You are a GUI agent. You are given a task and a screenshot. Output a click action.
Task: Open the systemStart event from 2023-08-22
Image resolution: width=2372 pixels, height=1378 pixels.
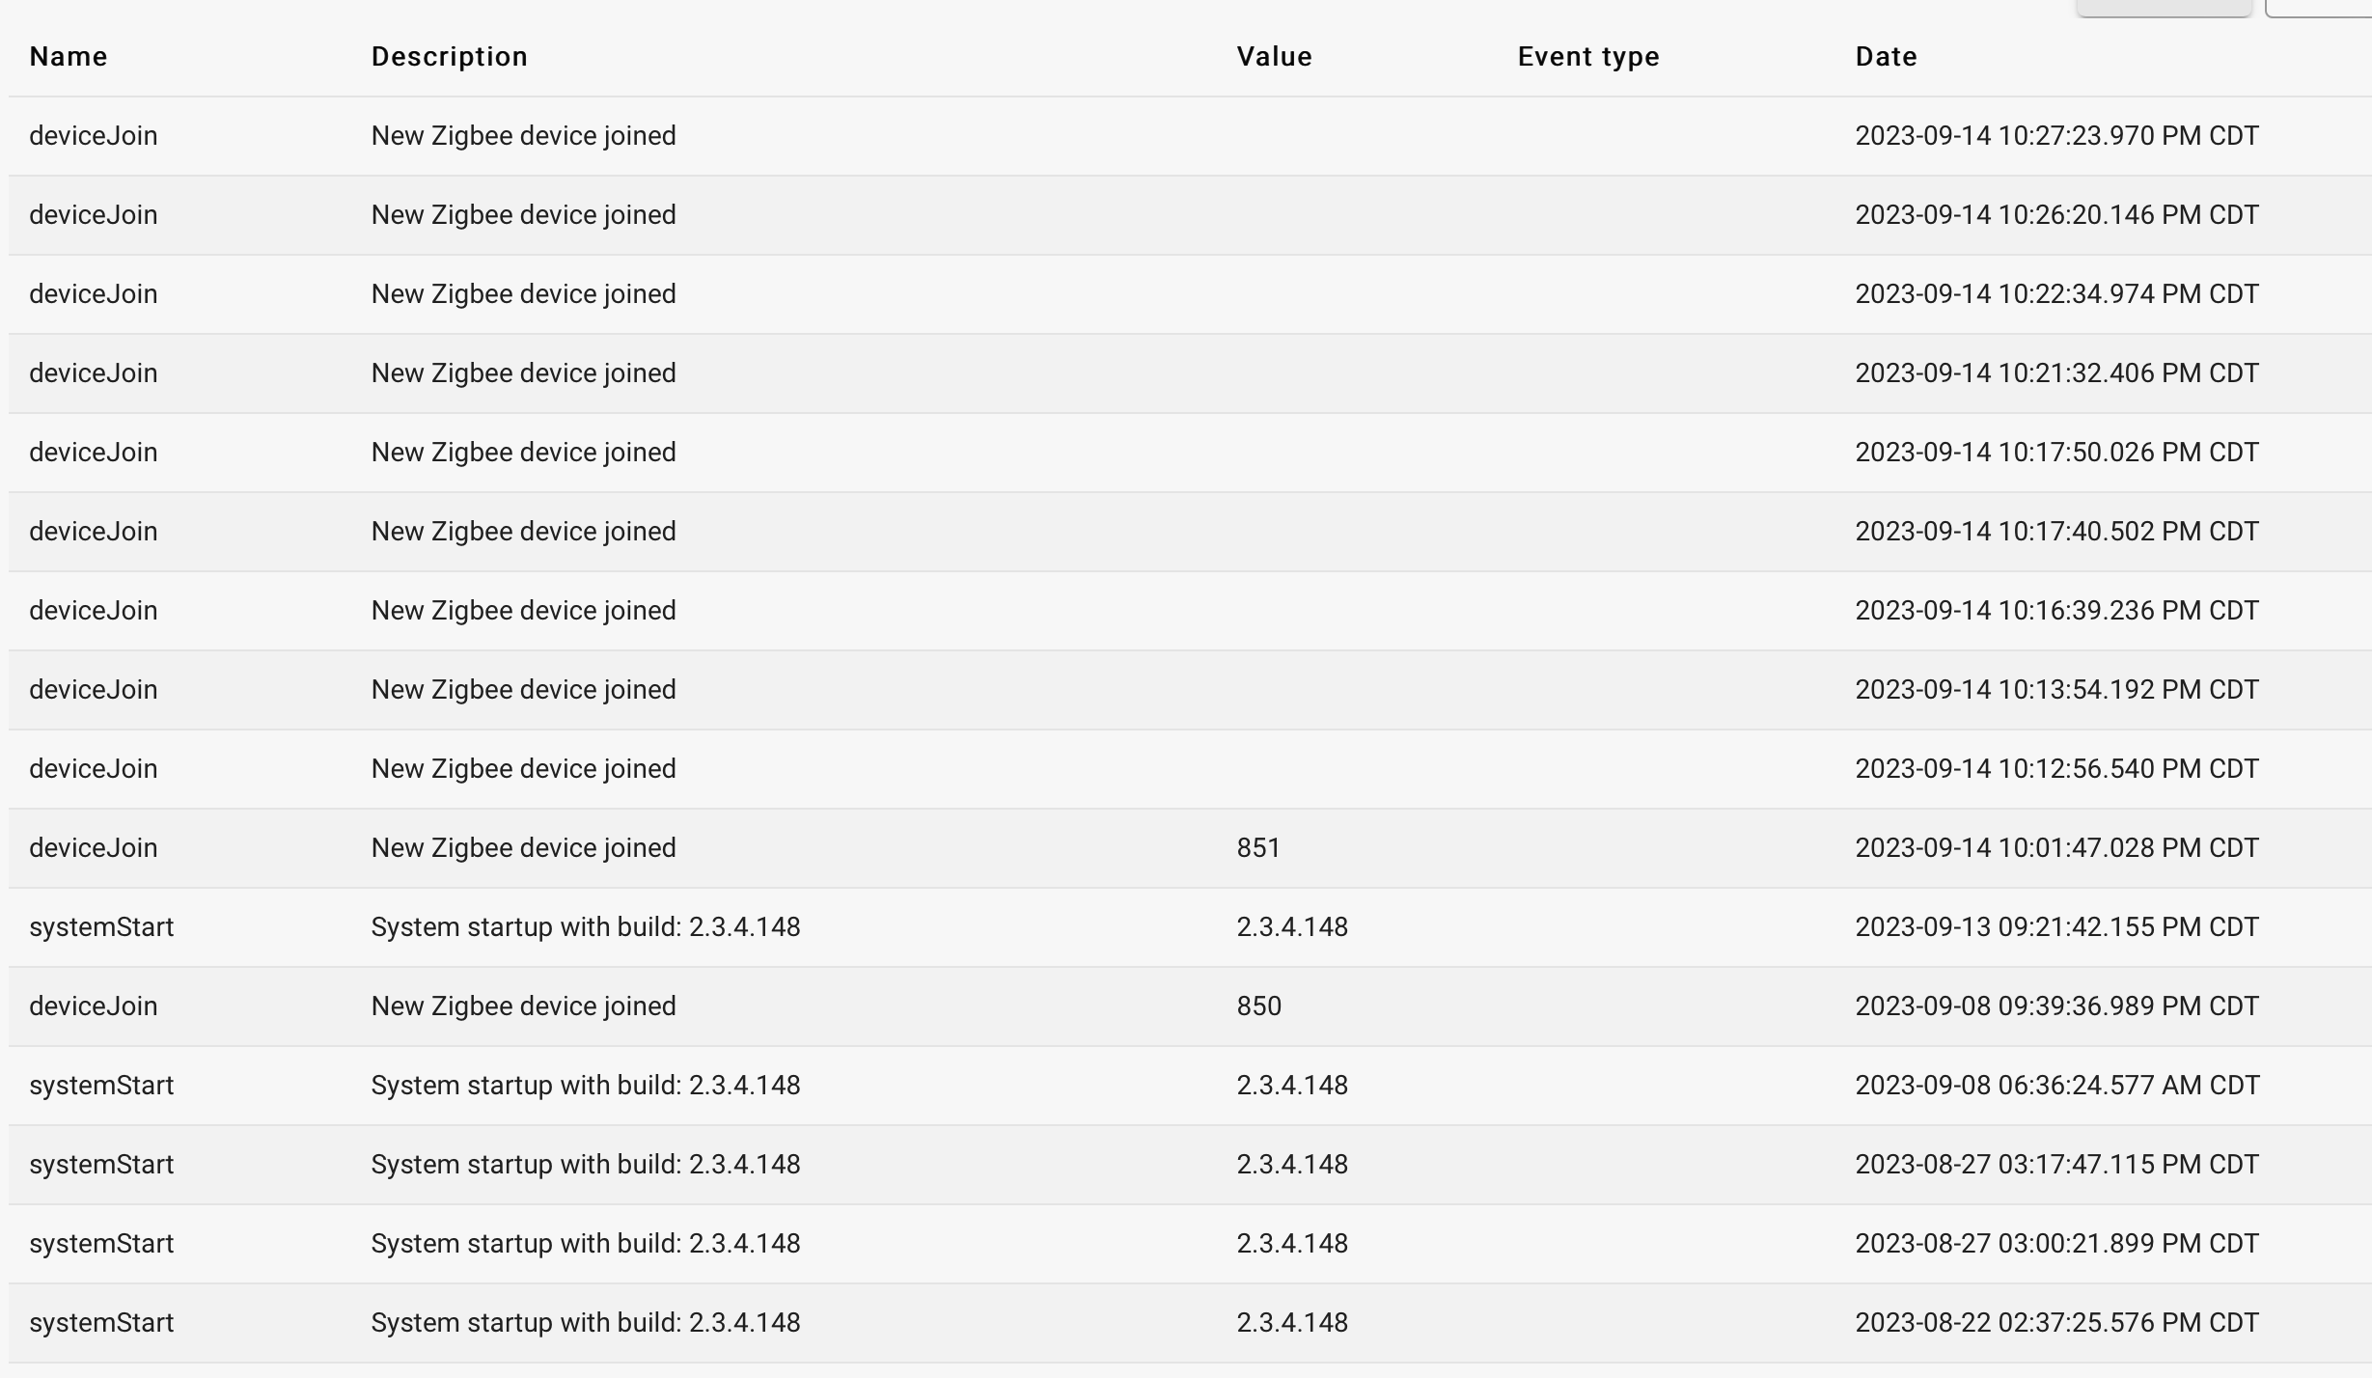pyautogui.click(x=1190, y=1323)
